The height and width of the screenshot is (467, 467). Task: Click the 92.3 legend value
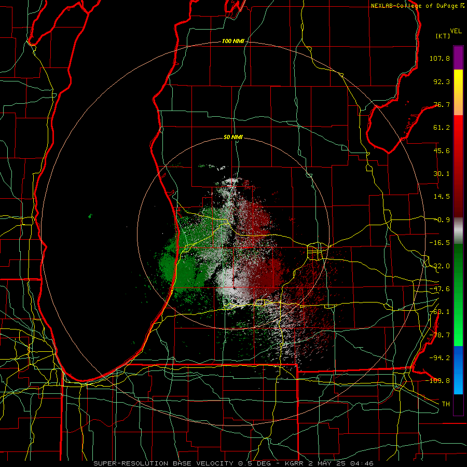442,81
